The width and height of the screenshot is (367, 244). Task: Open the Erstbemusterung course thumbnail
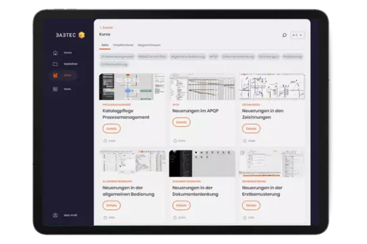pos(272,163)
